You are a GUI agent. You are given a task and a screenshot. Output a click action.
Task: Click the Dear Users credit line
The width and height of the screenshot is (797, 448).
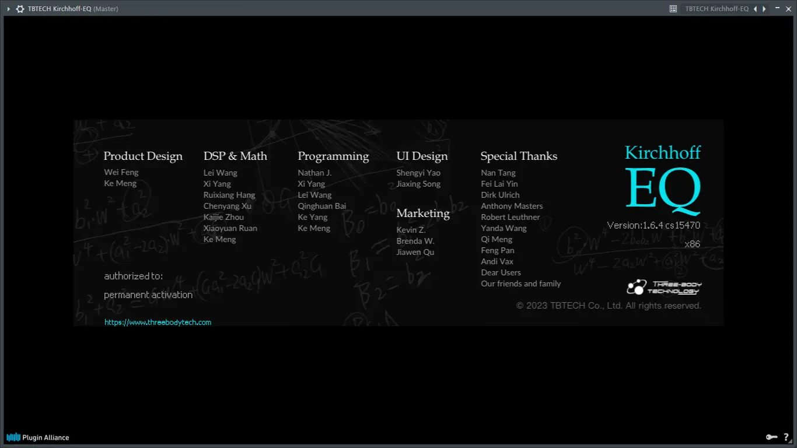point(501,272)
